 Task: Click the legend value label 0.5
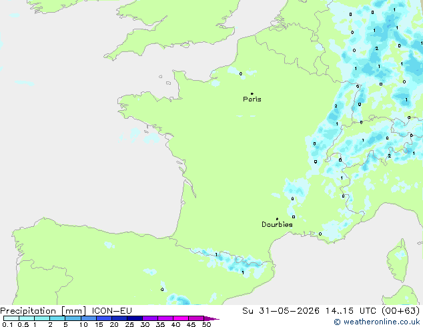(x=23, y=324)
